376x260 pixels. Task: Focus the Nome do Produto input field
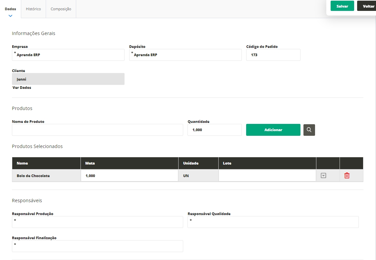tap(97, 130)
